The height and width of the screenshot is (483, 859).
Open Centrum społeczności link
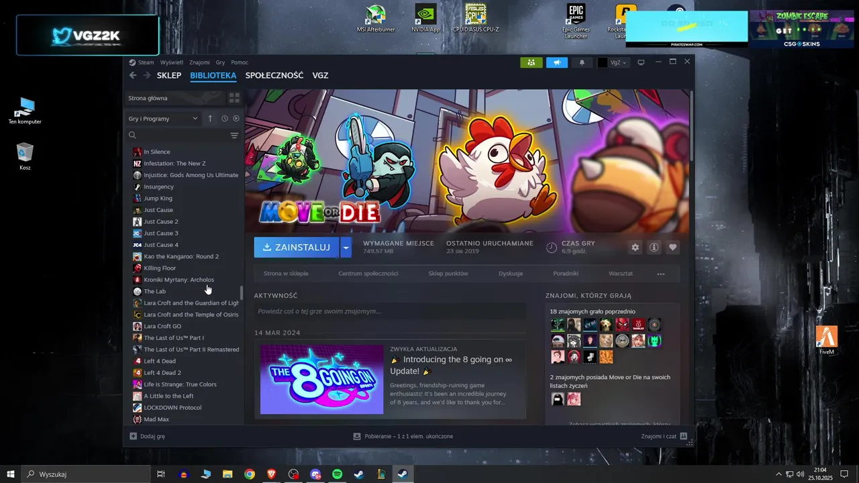click(x=368, y=274)
